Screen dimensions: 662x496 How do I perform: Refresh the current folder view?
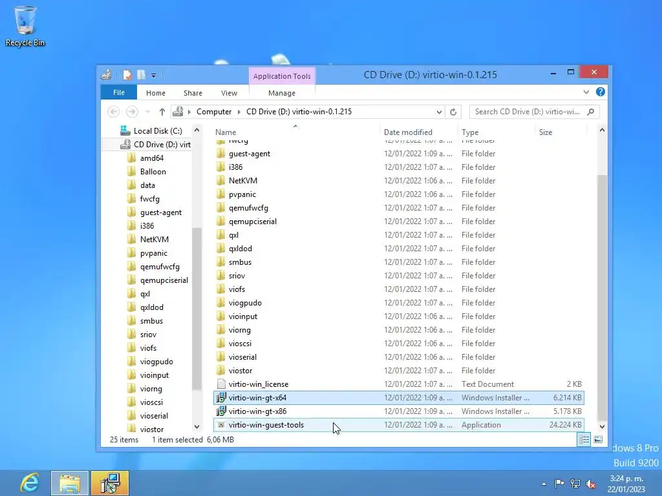pos(453,112)
